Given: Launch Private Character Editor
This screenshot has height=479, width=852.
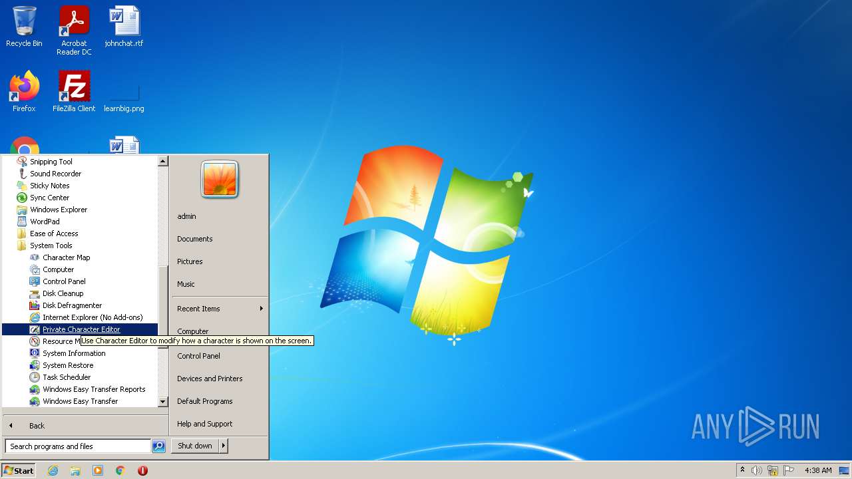Looking at the screenshot, I should [x=80, y=329].
